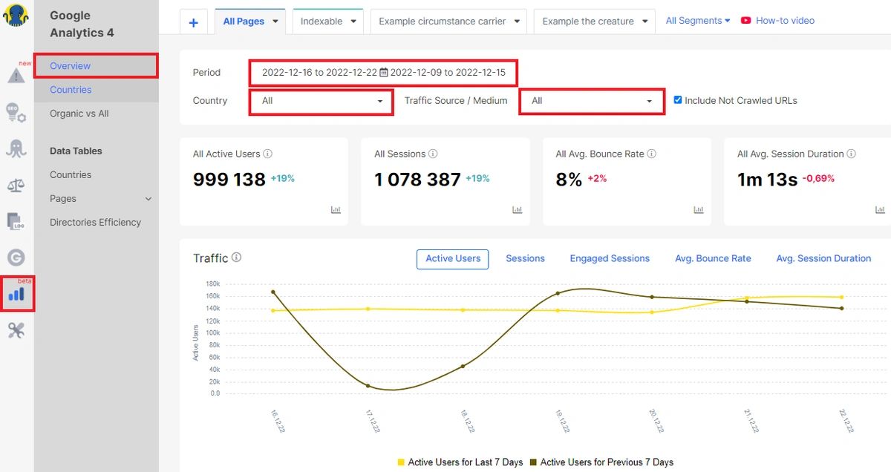
Task: Open the chart icon on All Sessions card
Action: pos(517,210)
